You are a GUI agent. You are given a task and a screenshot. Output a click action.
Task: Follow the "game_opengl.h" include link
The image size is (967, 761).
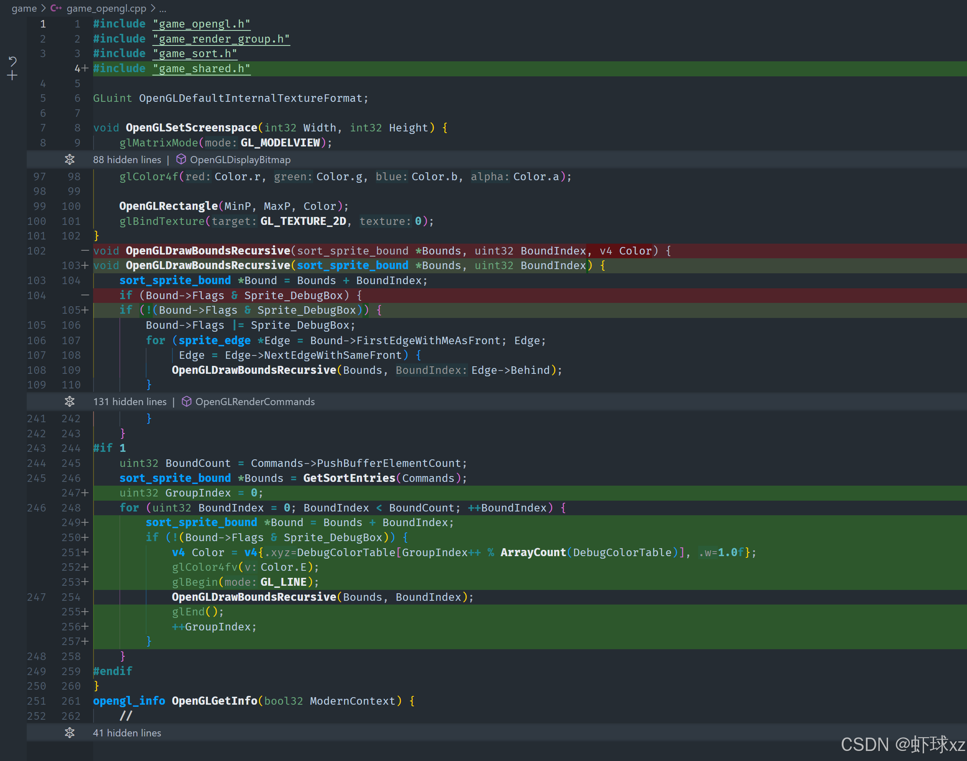point(201,24)
